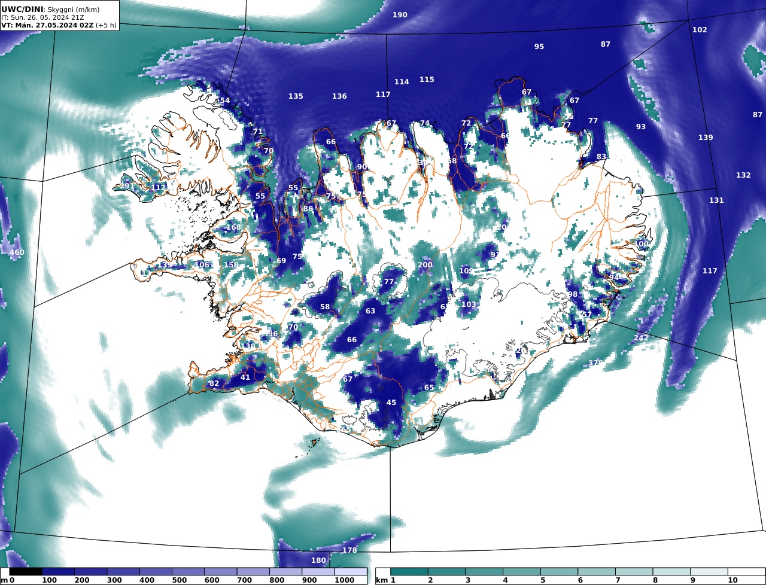The width and height of the screenshot is (766, 585).
Task: Click the map value 242
Action: [x=641, y=338]
